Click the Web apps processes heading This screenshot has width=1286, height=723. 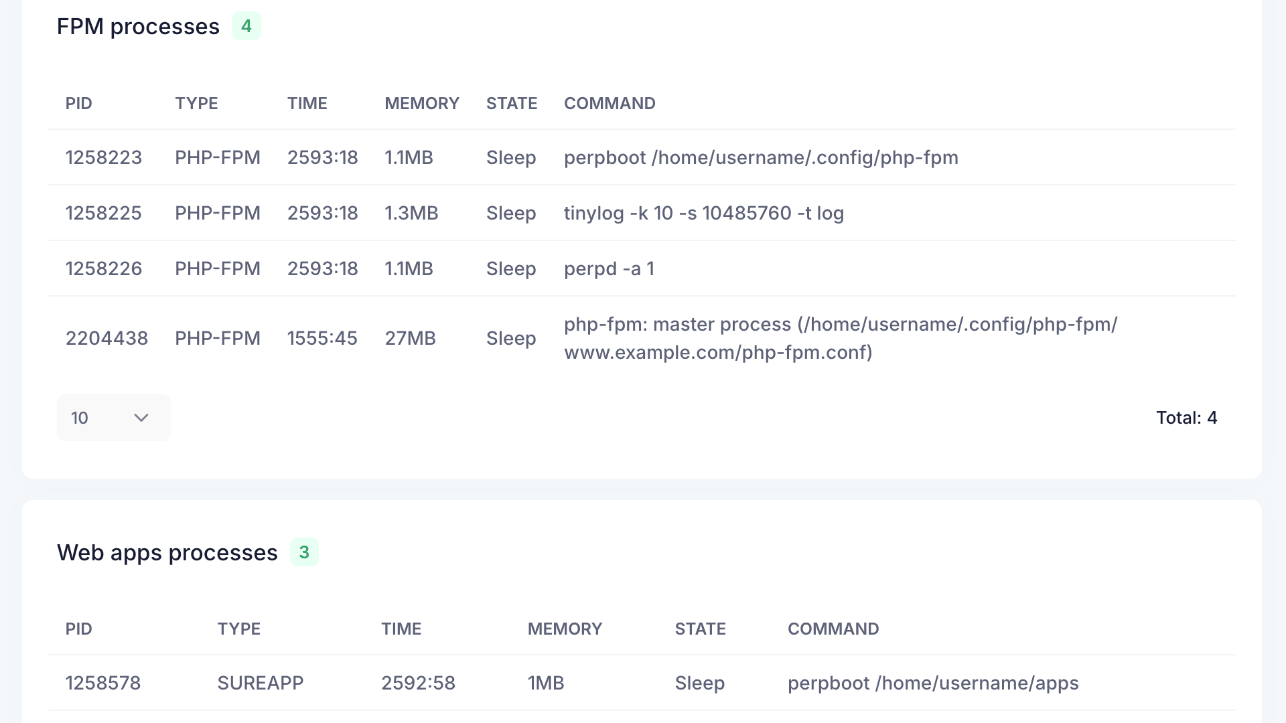[167, 552]
